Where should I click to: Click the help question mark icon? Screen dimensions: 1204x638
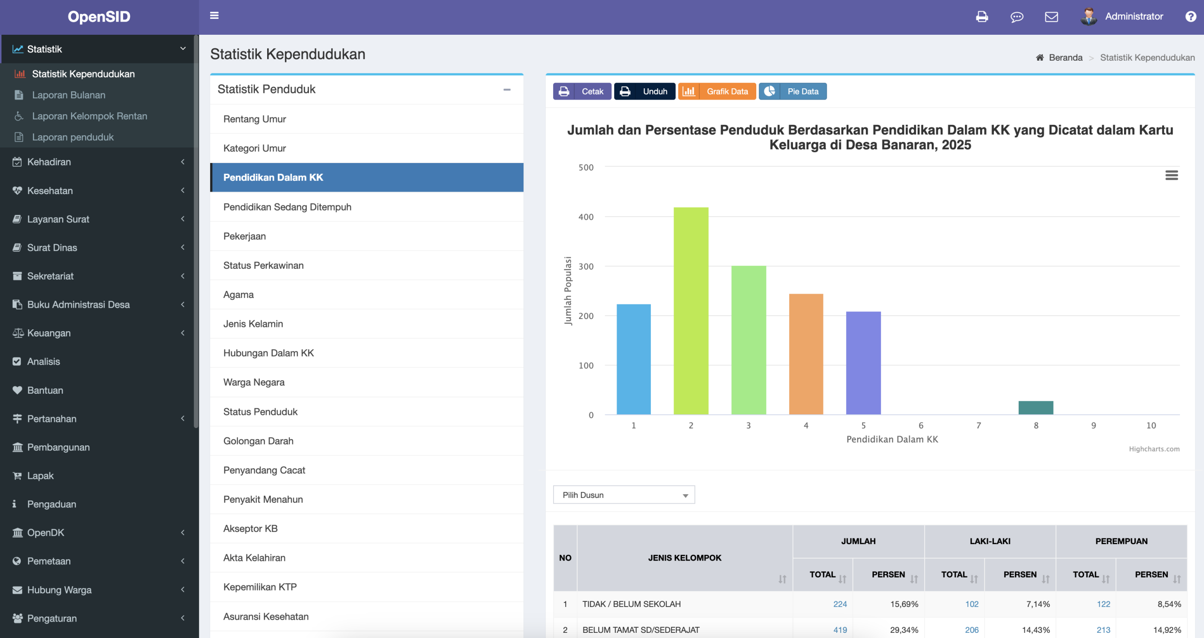1190,17
